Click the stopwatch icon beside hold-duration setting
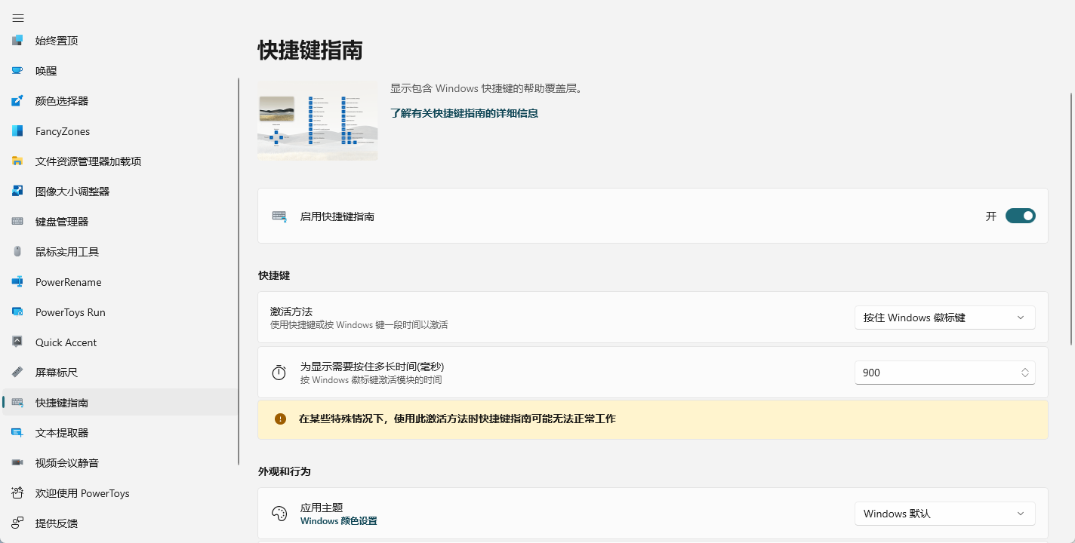1075x543 pixels. [x=279, y=373]
